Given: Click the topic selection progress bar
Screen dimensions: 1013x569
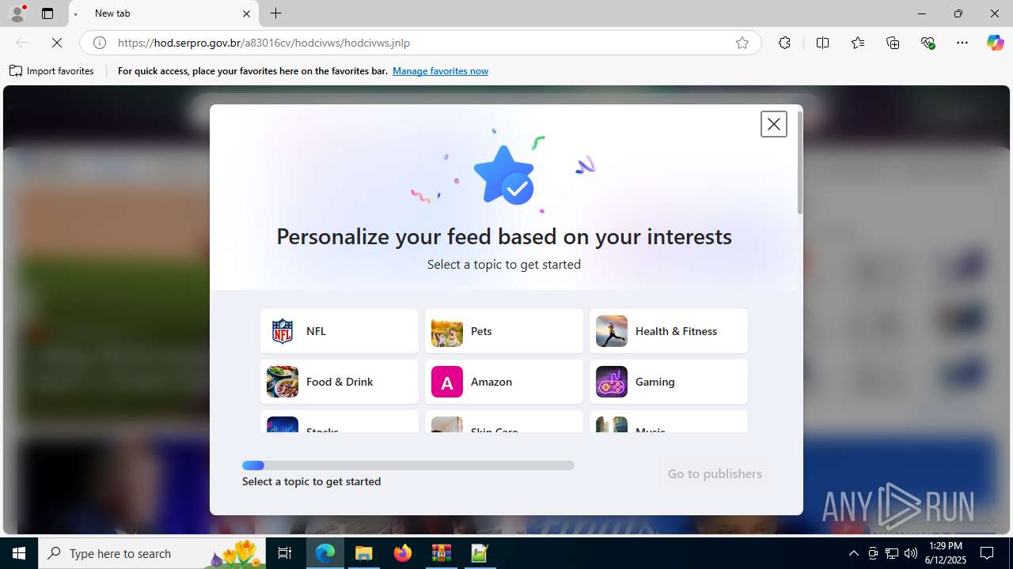Looking at the screenshot, I should (x=408, y=465).
